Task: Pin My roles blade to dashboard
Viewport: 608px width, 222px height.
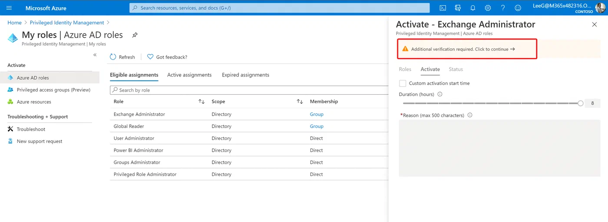Action: 135,35
